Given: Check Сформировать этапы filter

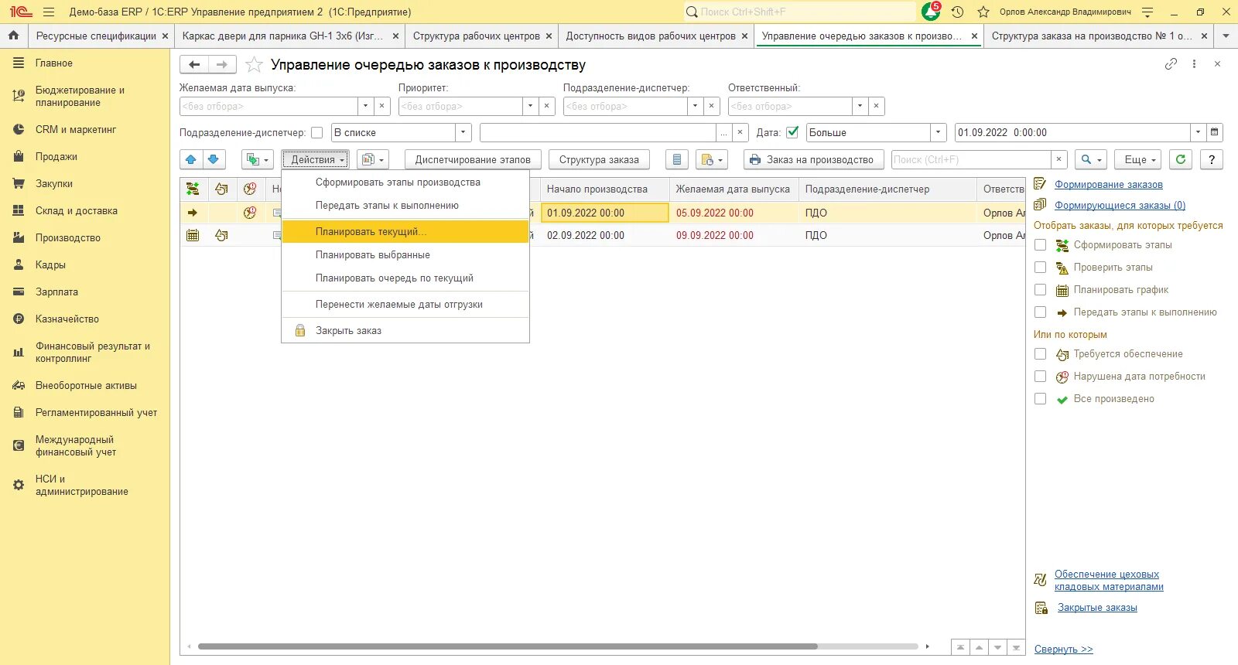Looking at the screenshot, I should pos(1041,245).
